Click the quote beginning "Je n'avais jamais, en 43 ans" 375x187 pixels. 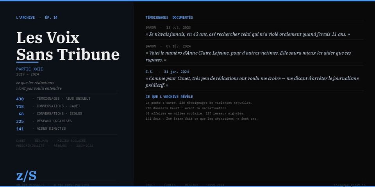pos(248,34)
